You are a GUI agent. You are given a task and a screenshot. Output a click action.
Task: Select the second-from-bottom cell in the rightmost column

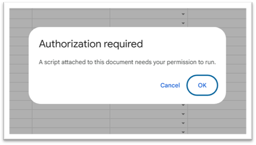[216, 123]
